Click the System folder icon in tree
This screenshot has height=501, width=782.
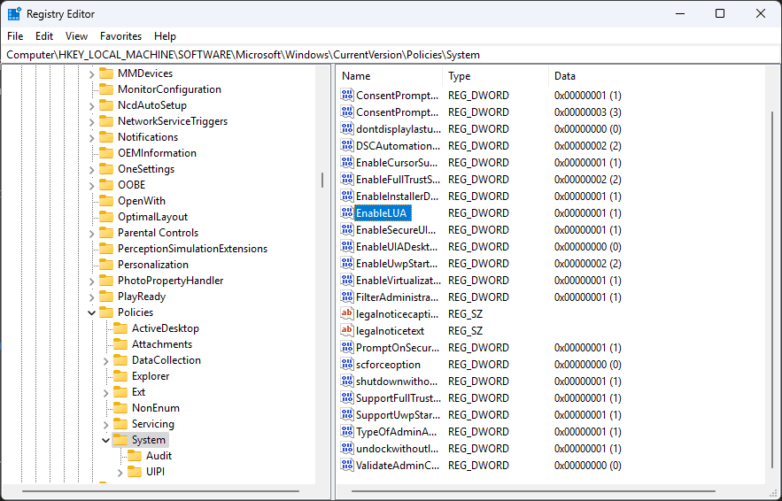tap(120, 440)
